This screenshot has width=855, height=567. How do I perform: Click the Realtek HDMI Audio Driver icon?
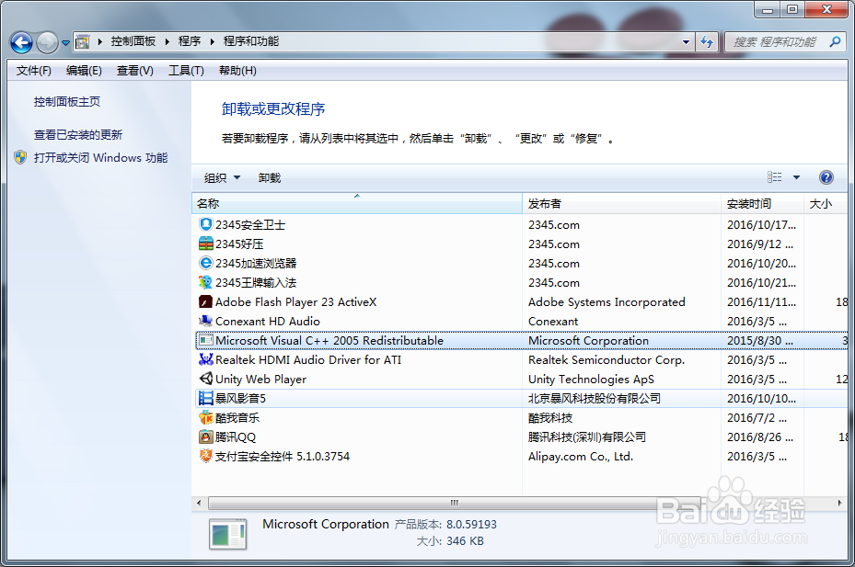click(x=205, y=359)
